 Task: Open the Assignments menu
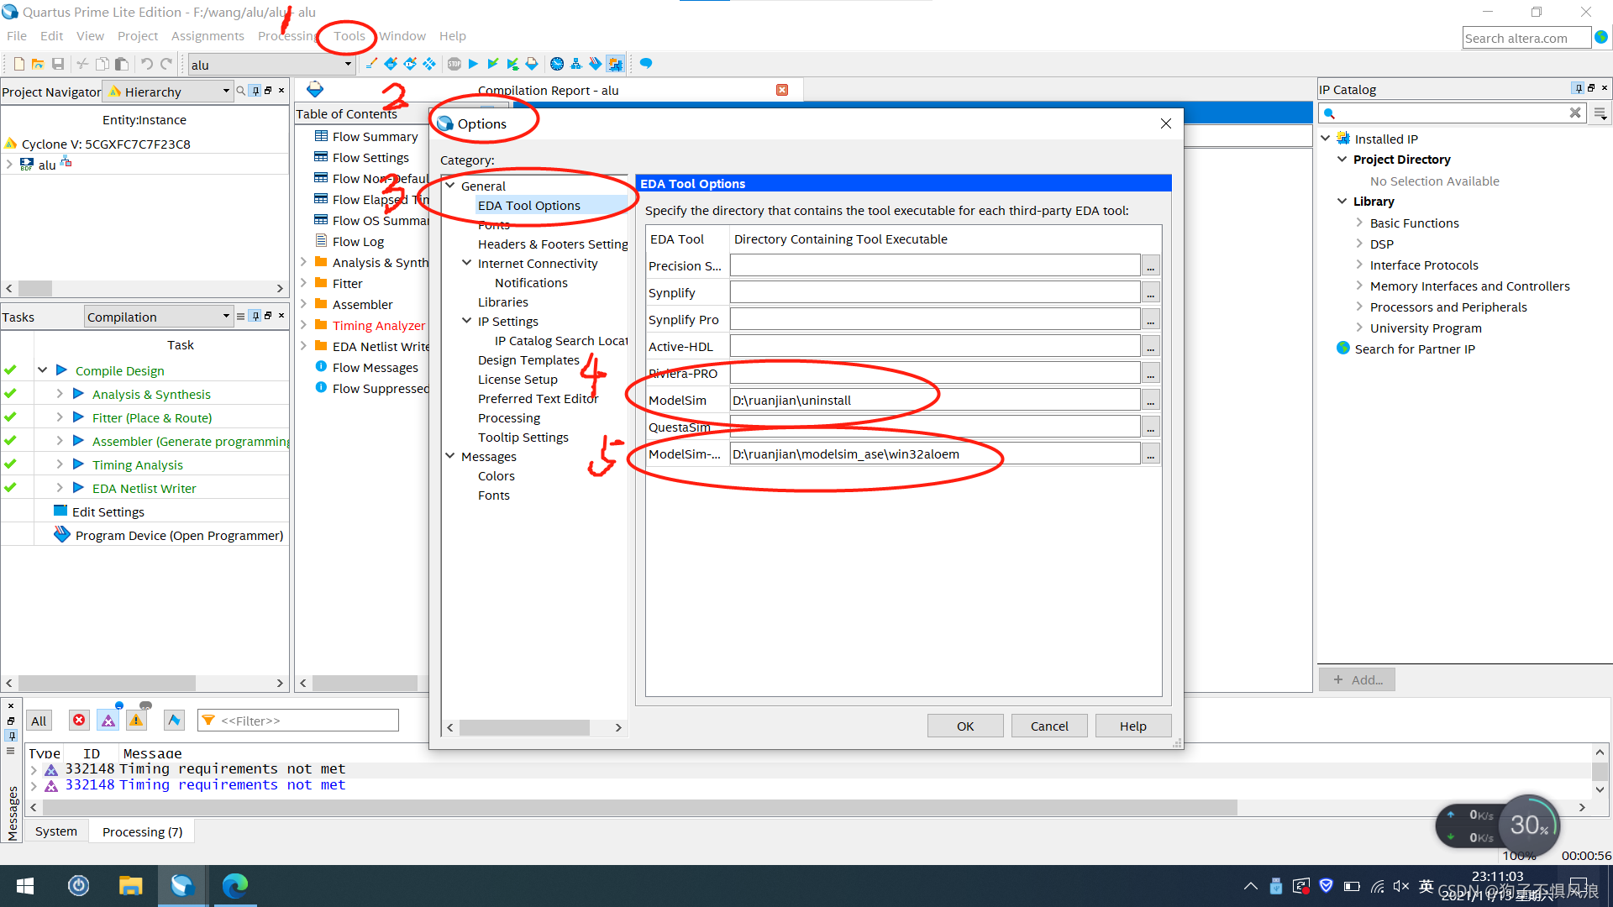click(x=207, y=36)
